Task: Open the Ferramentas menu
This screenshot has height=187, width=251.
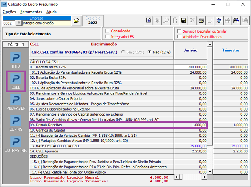Action: [31, 12]
